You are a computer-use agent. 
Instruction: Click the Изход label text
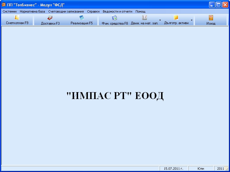211,23
